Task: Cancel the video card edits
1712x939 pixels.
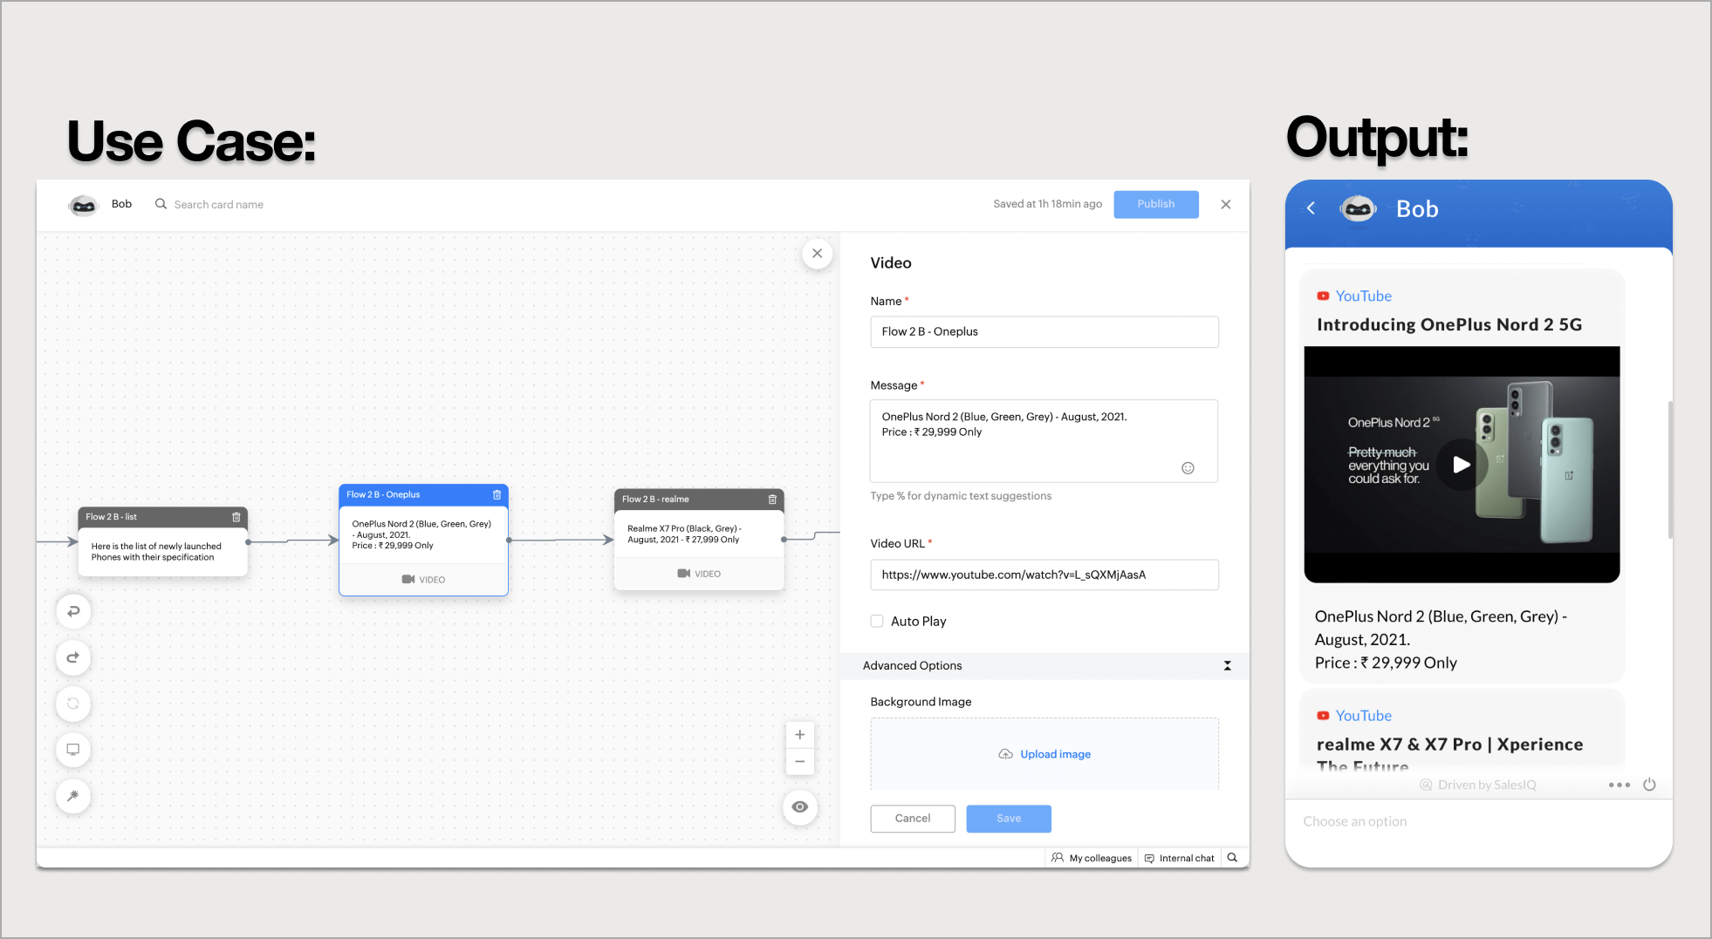Action: point(913,819)
